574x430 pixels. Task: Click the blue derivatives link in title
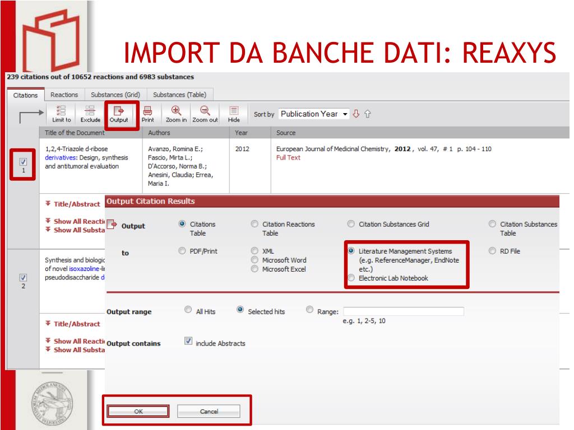click(x=61, y=157)
